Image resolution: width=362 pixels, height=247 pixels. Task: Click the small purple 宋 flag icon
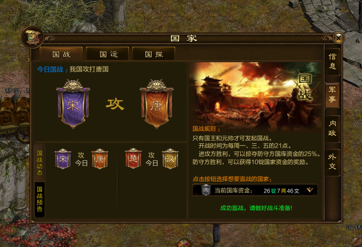tap(63, 159)
